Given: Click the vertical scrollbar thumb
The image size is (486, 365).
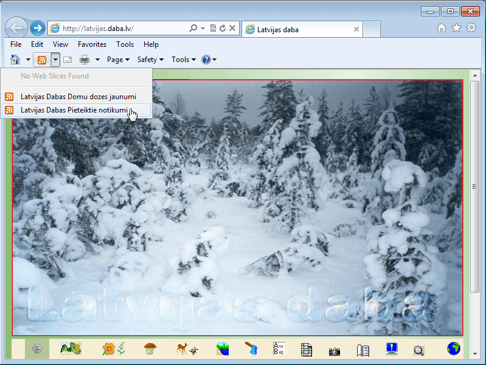Looking at the screenshot, I should tap(475, 186).
